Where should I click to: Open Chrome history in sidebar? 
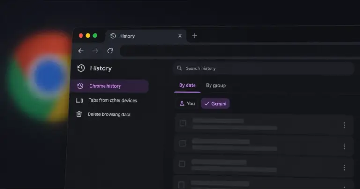(x=109, y=86)
